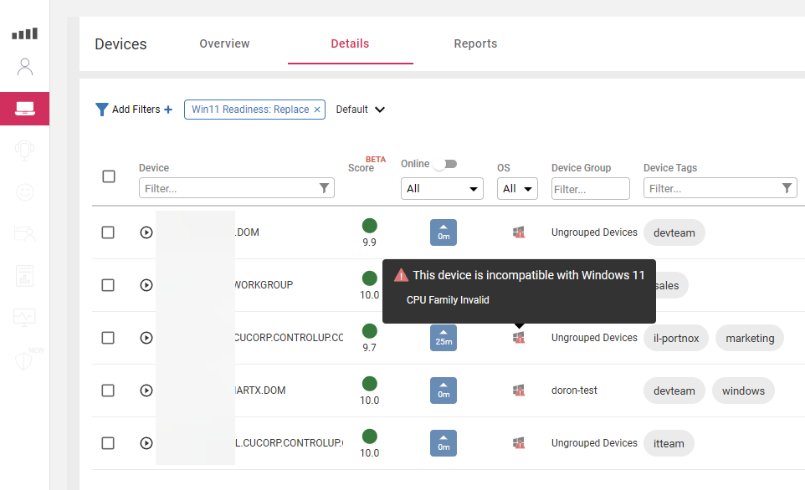Click the blue Add Filters funnel icon
The height and width of the screenshot is (490, 805).
point(102,110)
